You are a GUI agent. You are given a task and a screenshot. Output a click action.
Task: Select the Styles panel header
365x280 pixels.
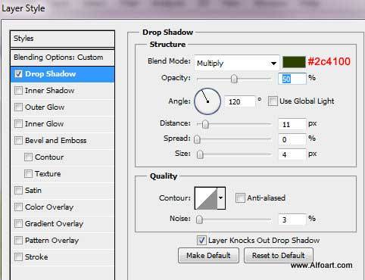pos(62,39)
